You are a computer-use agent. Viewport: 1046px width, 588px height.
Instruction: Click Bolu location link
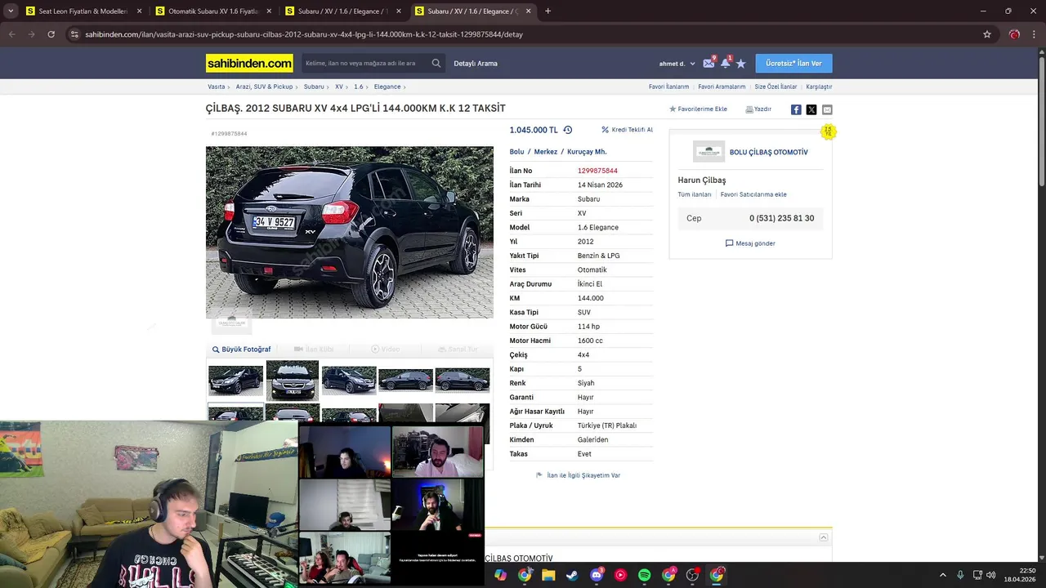point(516,152)
